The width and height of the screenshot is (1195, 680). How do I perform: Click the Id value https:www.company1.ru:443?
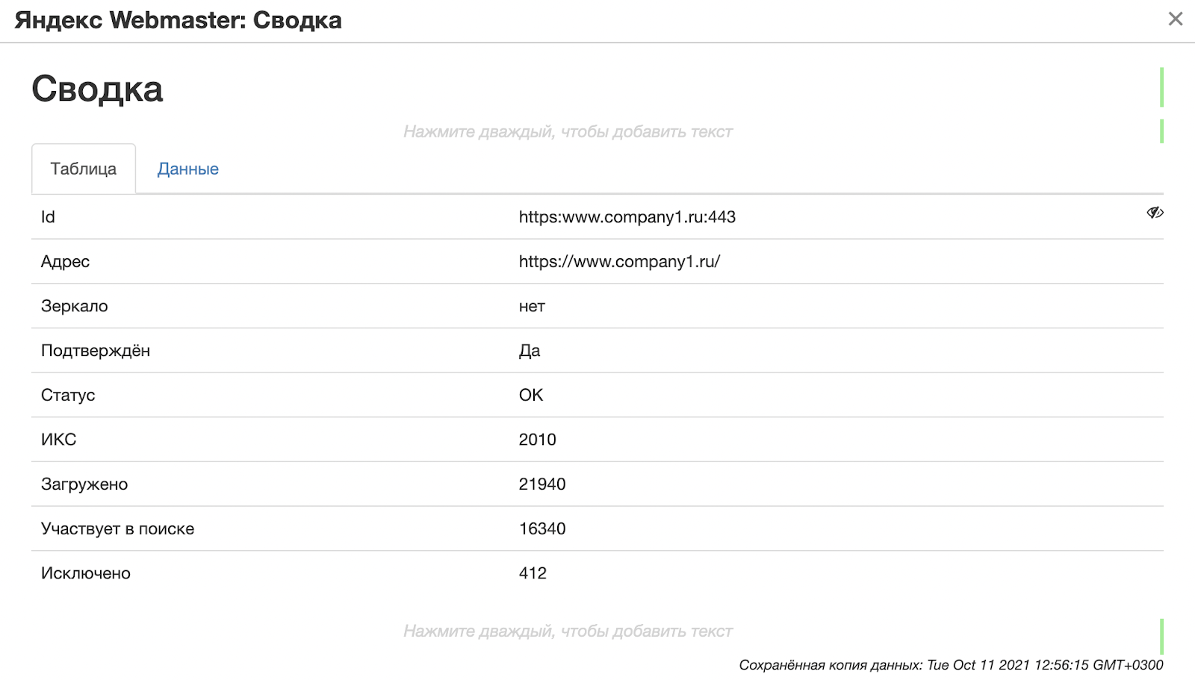627,217
